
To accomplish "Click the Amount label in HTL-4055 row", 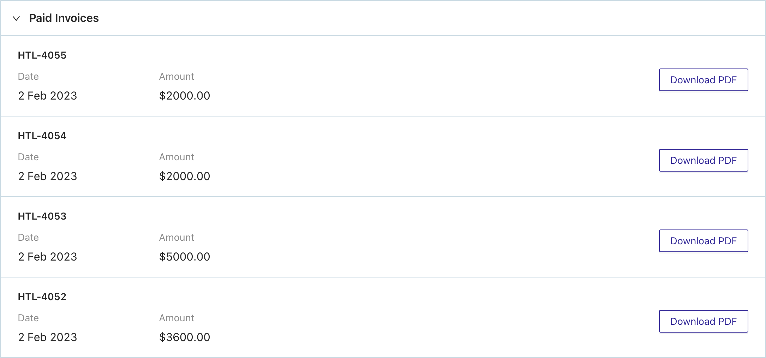I will 176,77.
